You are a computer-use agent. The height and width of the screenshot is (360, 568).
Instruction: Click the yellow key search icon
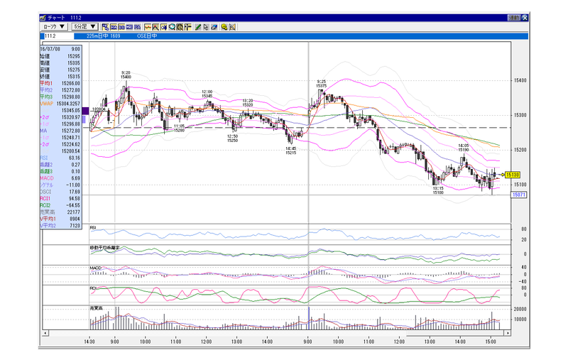(224, 27)
